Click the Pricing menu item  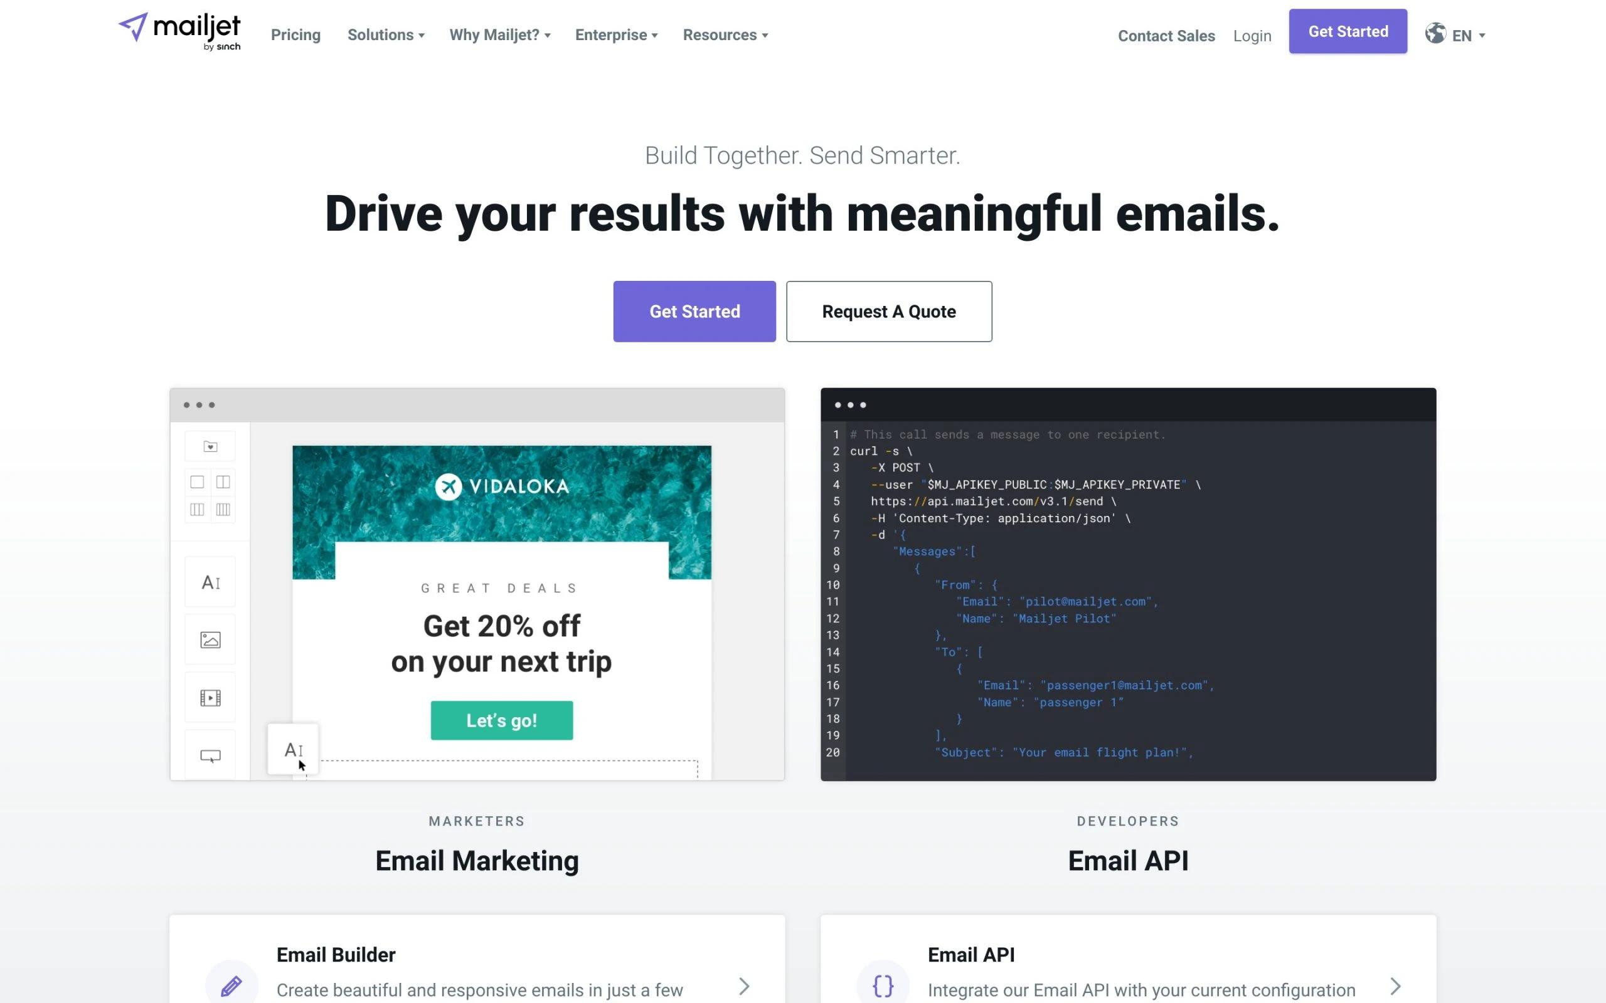pyautogui.click(x=296, y=34)
